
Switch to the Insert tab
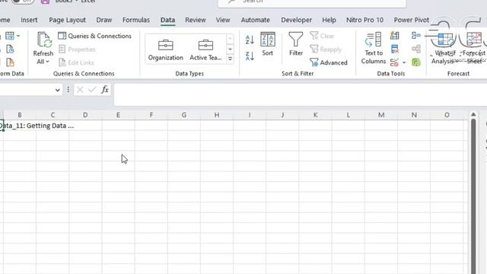coord(29,20)
